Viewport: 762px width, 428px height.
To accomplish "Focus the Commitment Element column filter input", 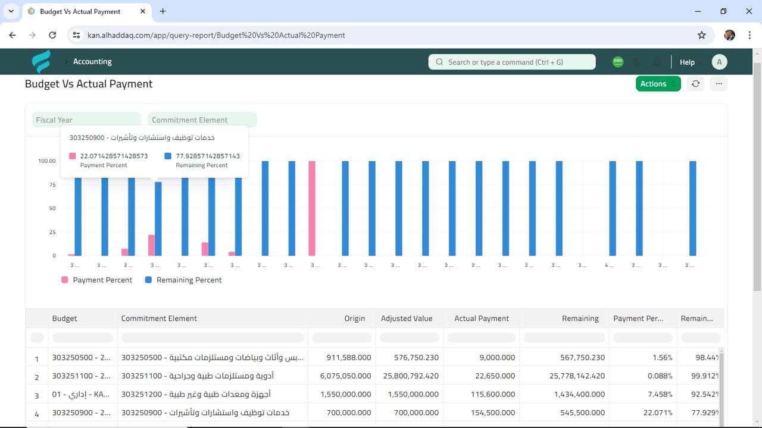I will 213,338.
